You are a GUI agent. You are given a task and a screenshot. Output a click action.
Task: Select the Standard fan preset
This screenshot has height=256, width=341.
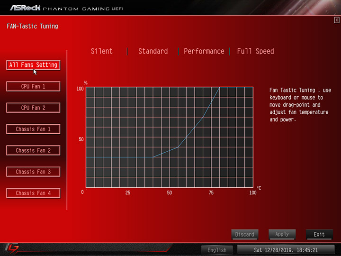[x=153, y=51]
